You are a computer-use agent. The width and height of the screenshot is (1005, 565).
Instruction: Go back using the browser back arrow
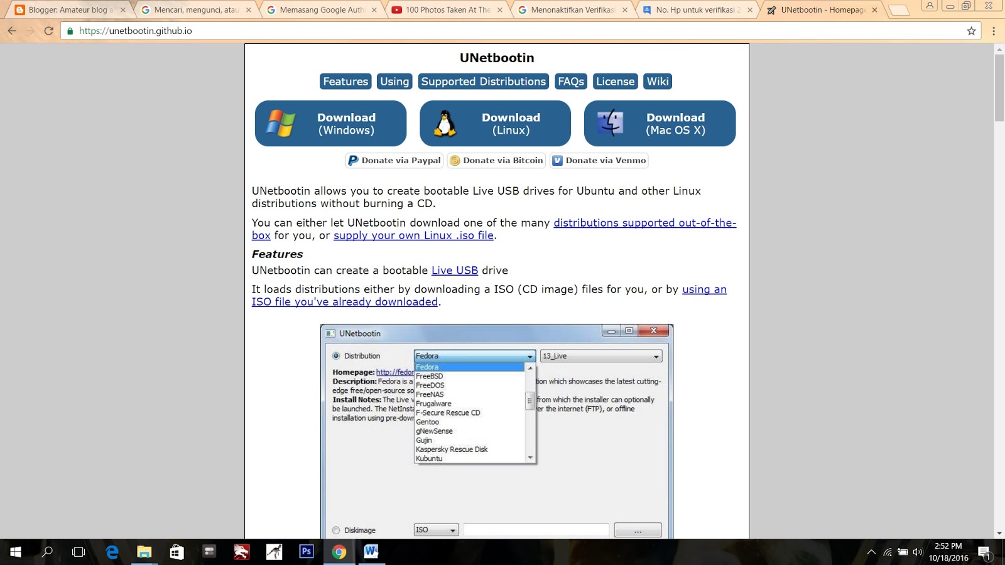tap(12, 31)
